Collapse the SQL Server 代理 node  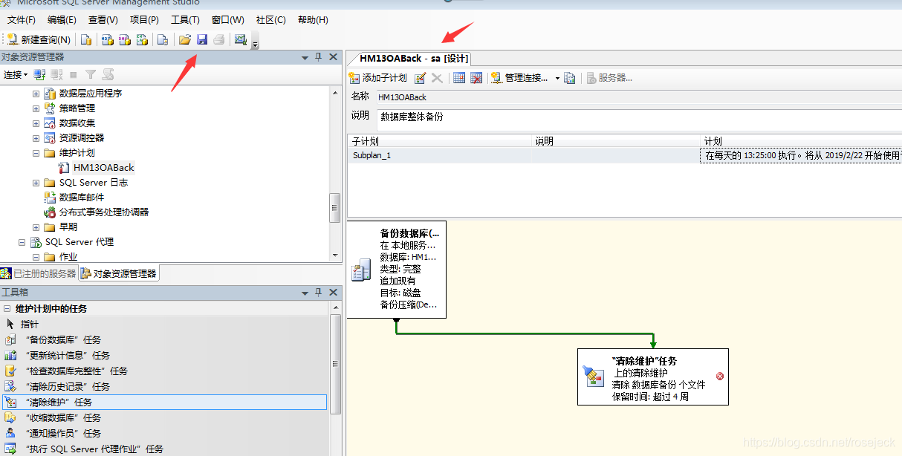tap(22, 242)
